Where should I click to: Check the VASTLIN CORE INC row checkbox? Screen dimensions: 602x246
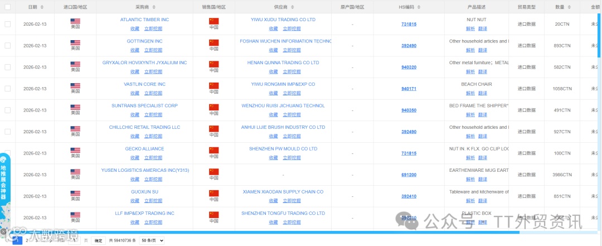click(x=8, y=88)
